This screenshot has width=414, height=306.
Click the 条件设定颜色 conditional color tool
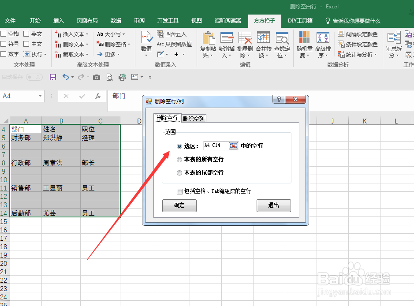pyautogui.click(x=358, y=44)
